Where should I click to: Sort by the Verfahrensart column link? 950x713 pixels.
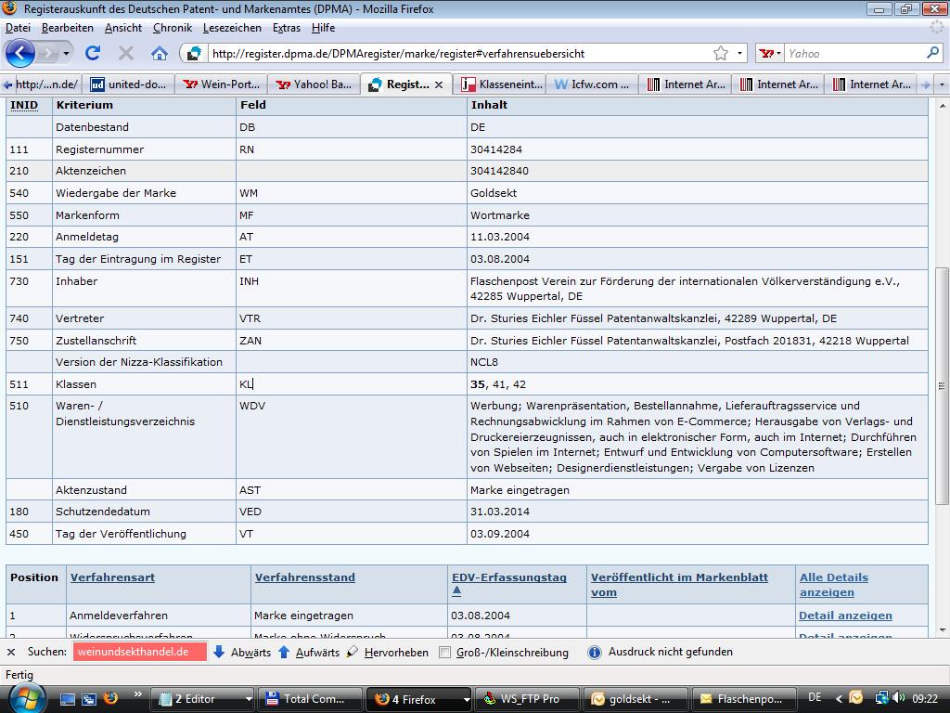112,577
